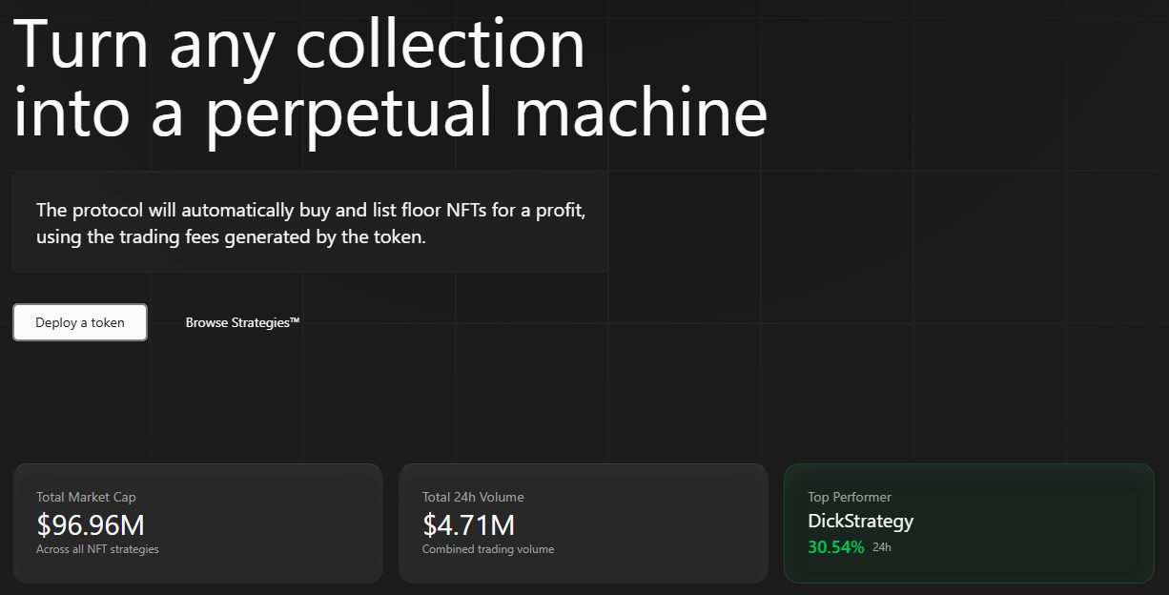This screenshot has height=595, width=1169.
Task: Click the "Combined trading volume" caption
Action: pyautogui.click(x=487, y=549)
